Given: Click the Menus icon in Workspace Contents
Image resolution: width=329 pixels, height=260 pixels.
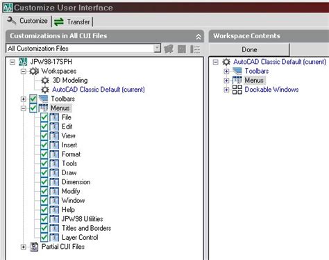Looking at the screenshot, I should point(237,81).
